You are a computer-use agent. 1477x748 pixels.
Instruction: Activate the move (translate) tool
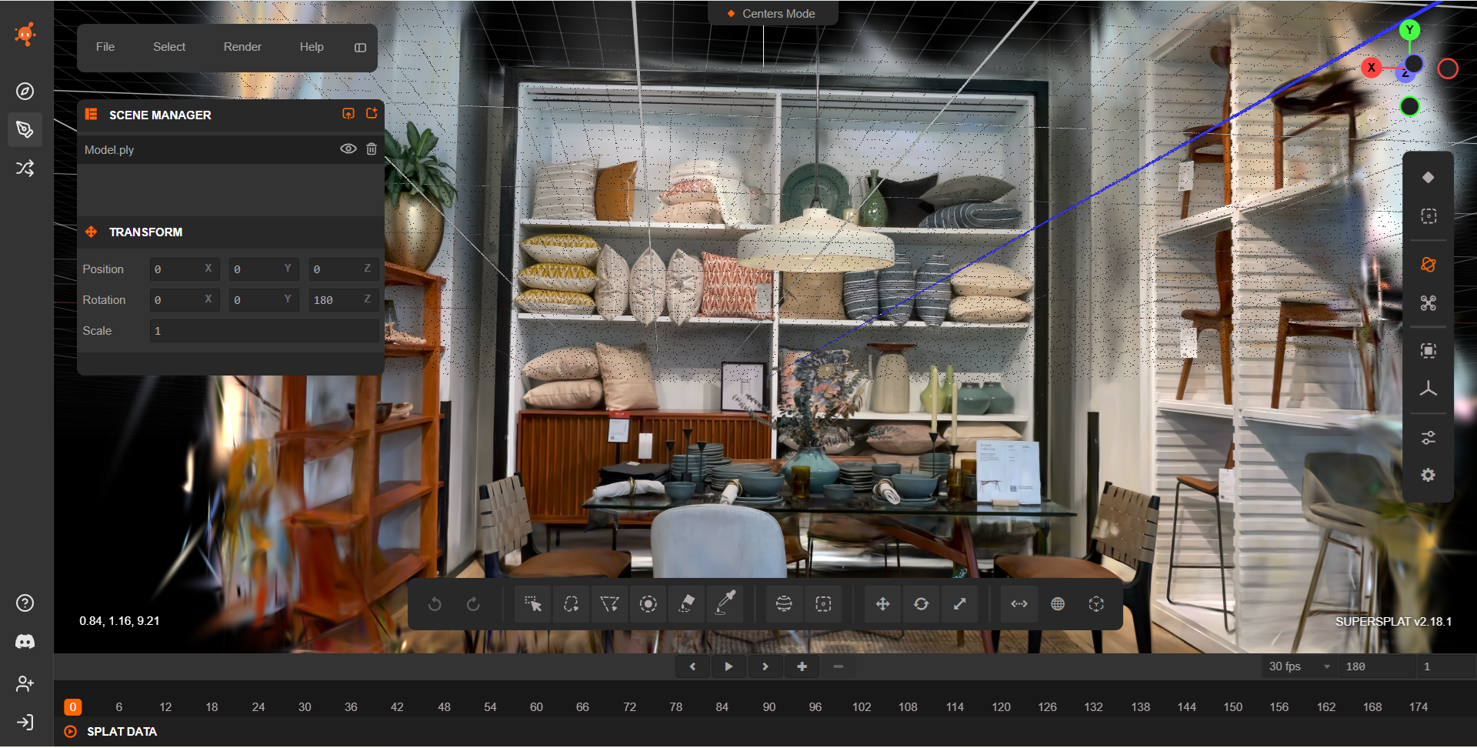point(882,604)
